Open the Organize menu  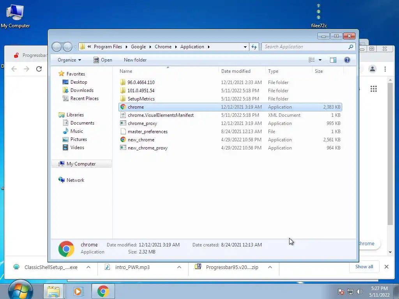[69, 60]
